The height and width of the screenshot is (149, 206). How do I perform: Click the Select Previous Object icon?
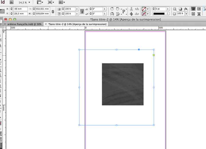click(137, 9)
